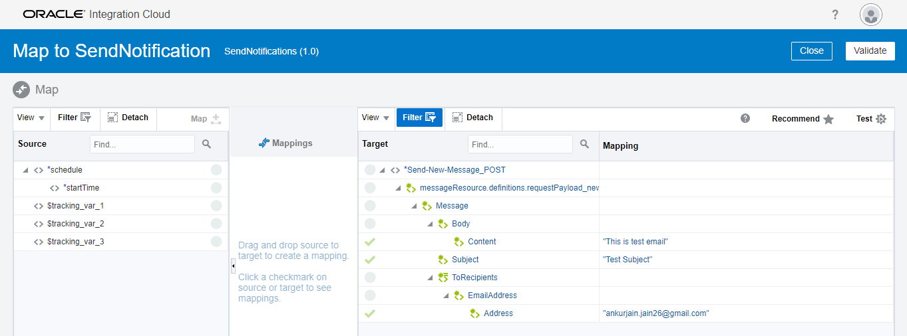The image size is (907, 336).
Task: Click the Close button
Action: (x=812, y=50)
